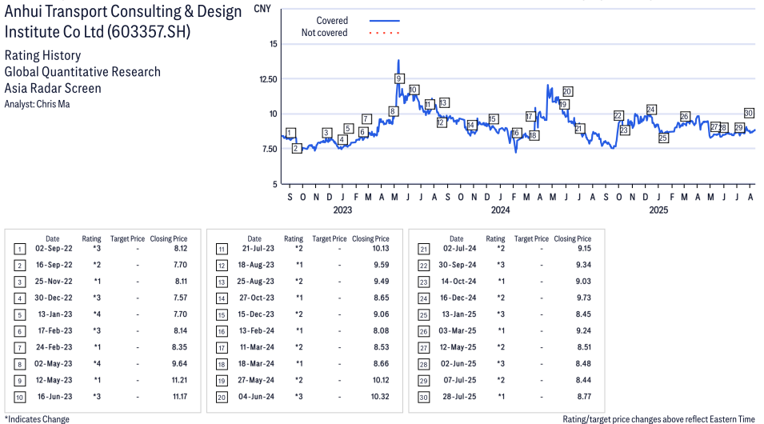Click the date 30-Sep-24
The image size is (764, 424).
coord(458,265)
